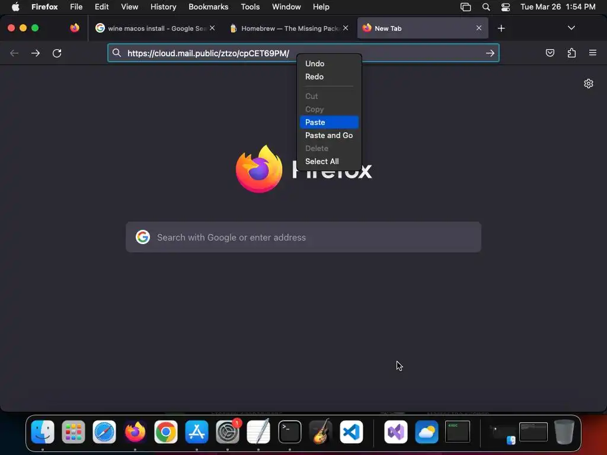607x455 pixels.
Task: Open new tab personalization gear
Action: 589,84
